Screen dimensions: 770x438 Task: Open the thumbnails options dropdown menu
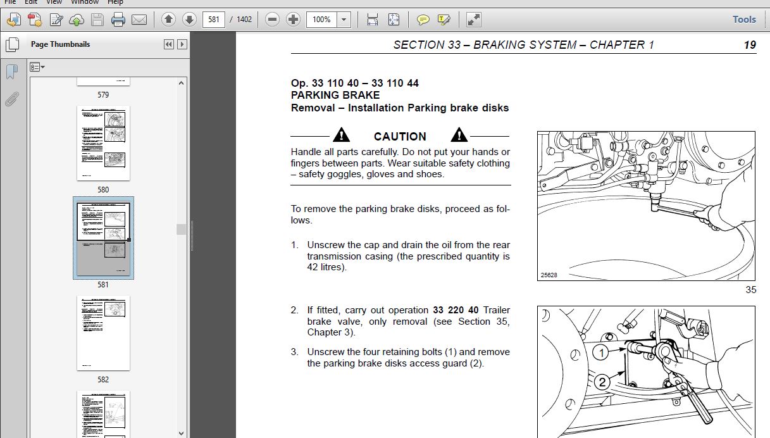click(x=37, y=67)
